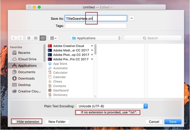Expand the Adobe Media Encoder CC 2017 arrow
Screen dimensions: 190x130
[x=92, y=50]
